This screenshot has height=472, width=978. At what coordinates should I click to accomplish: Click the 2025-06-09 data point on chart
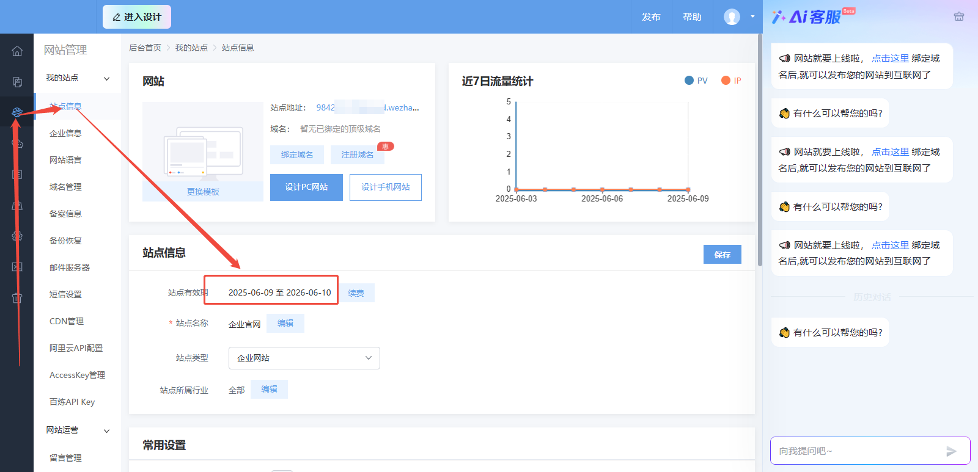pos(688,190)
